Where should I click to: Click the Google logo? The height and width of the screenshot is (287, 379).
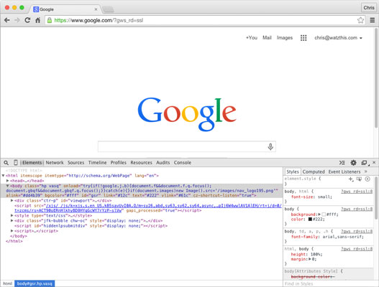[x=187, y=114]
